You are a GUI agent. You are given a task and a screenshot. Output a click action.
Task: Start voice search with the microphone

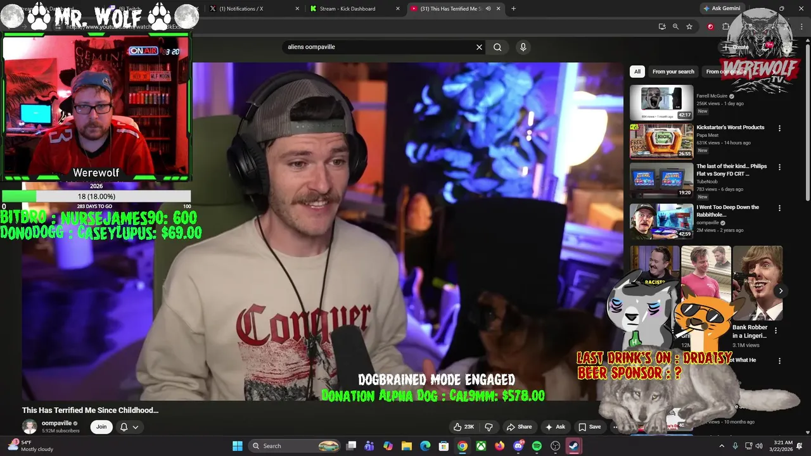pyautogui.click(x=523, y=47)
